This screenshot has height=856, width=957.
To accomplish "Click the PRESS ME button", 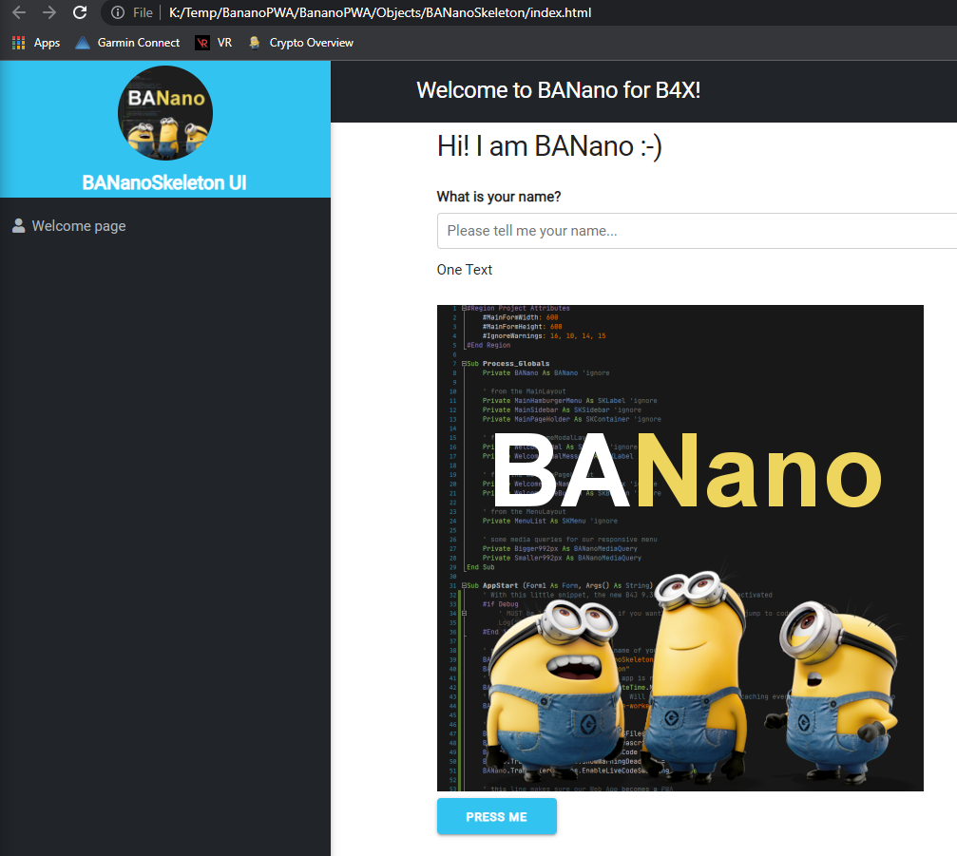I will pyautogui.click(x=497, y=816).
